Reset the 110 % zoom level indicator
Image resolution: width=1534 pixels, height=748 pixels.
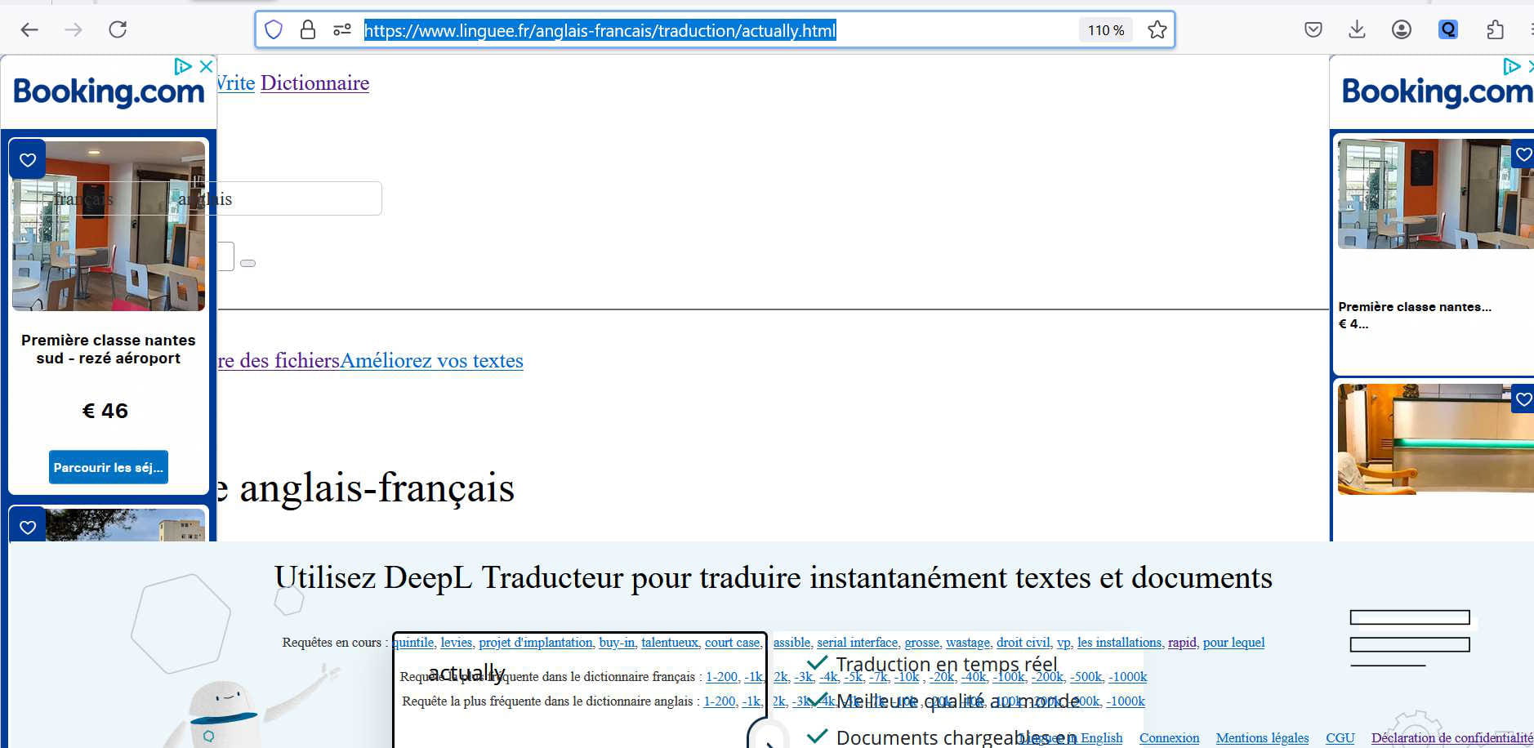[x=1105, y=30]
